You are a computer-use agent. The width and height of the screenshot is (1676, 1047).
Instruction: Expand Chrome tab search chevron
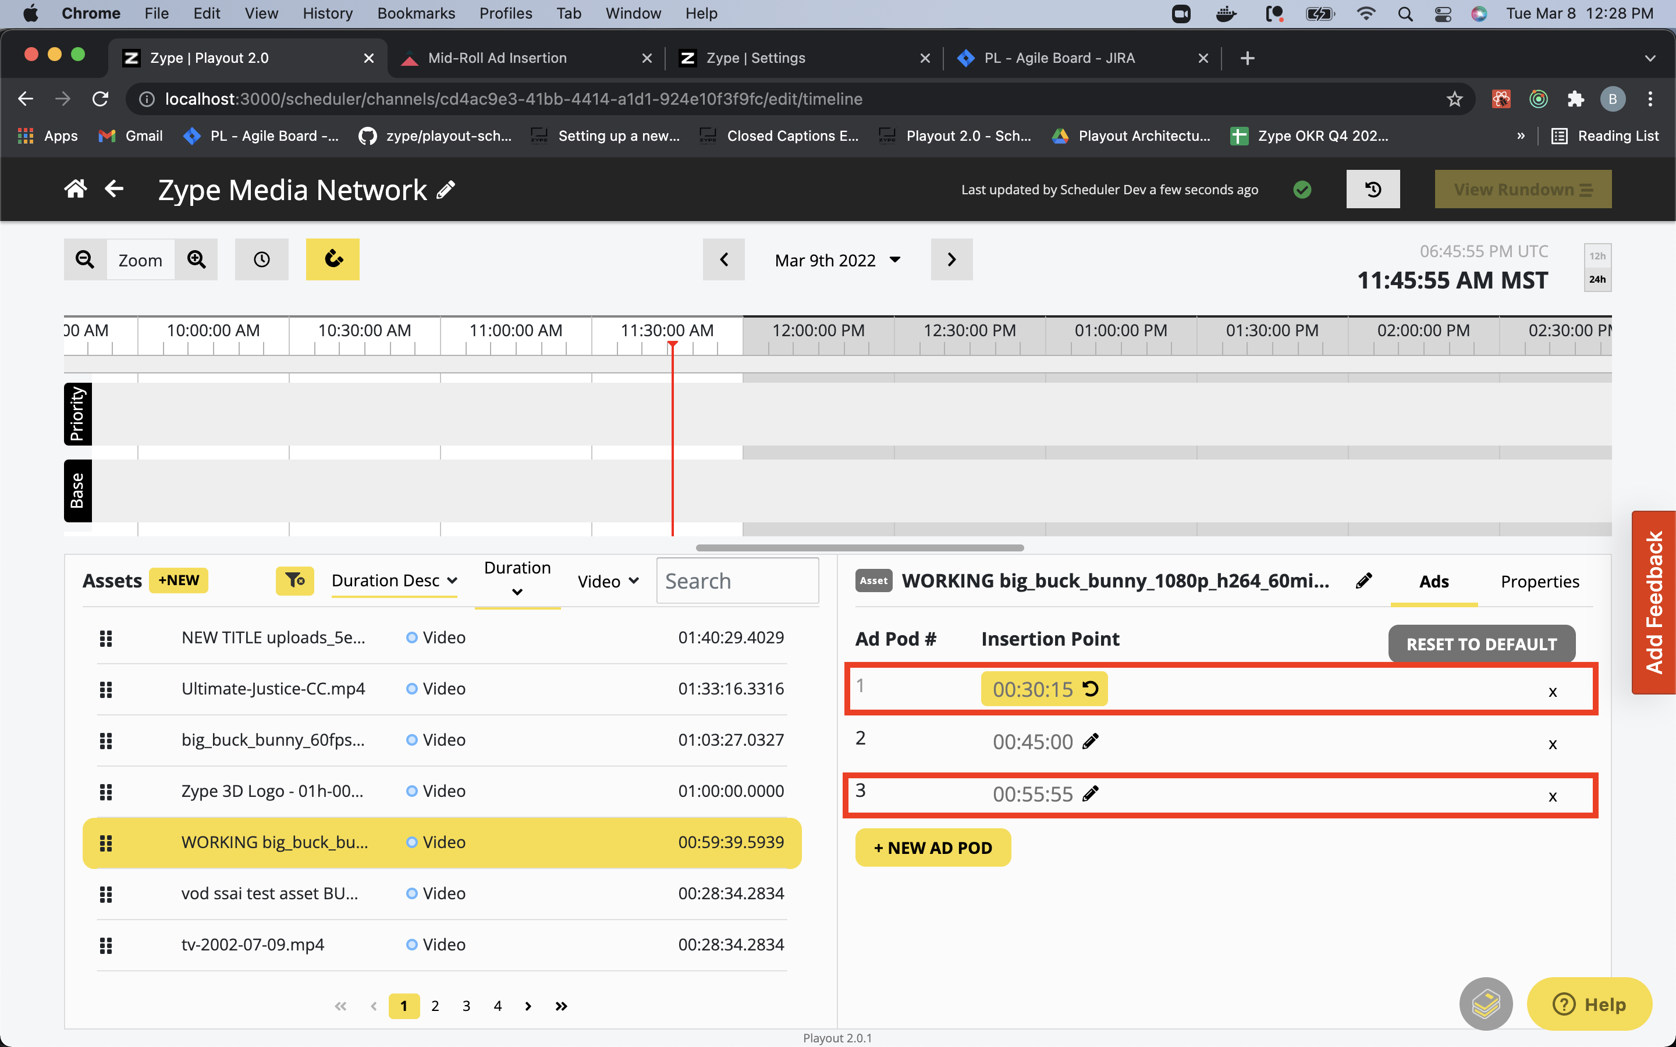(1650, 58)
